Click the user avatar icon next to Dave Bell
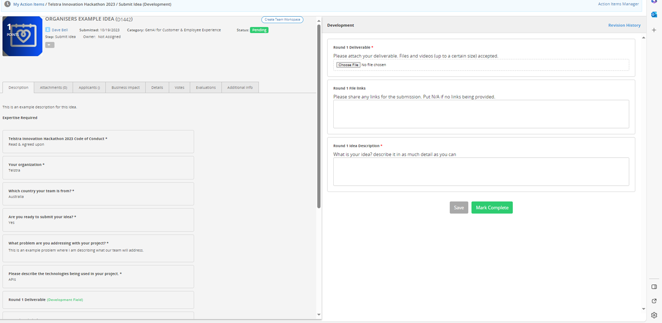Image resolution: width=662 pixels, height=323 pixels. 48,30
